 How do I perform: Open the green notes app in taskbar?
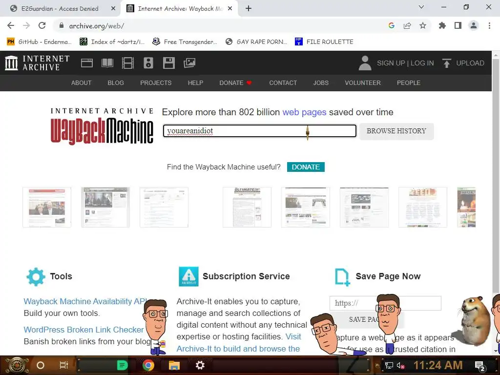point(122,365)
